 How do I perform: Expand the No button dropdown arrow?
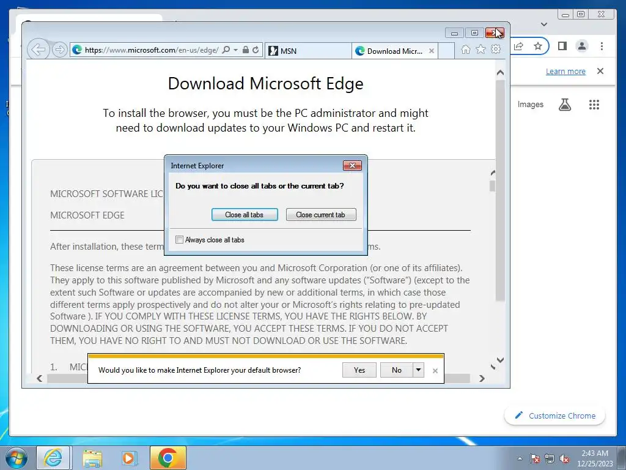pos(418,370)
